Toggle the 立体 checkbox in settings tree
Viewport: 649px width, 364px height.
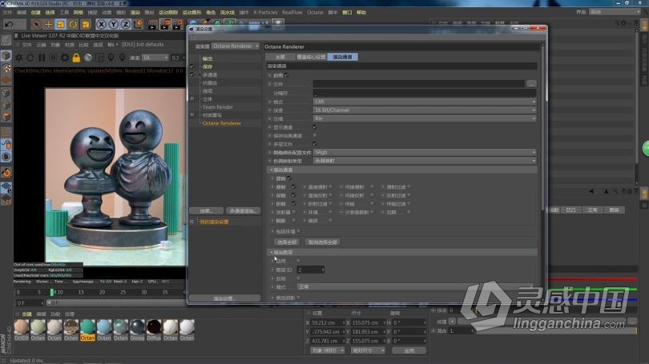192,98
